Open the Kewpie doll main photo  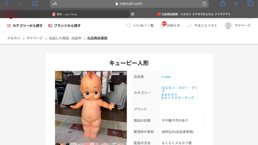(x=91, y=107)
